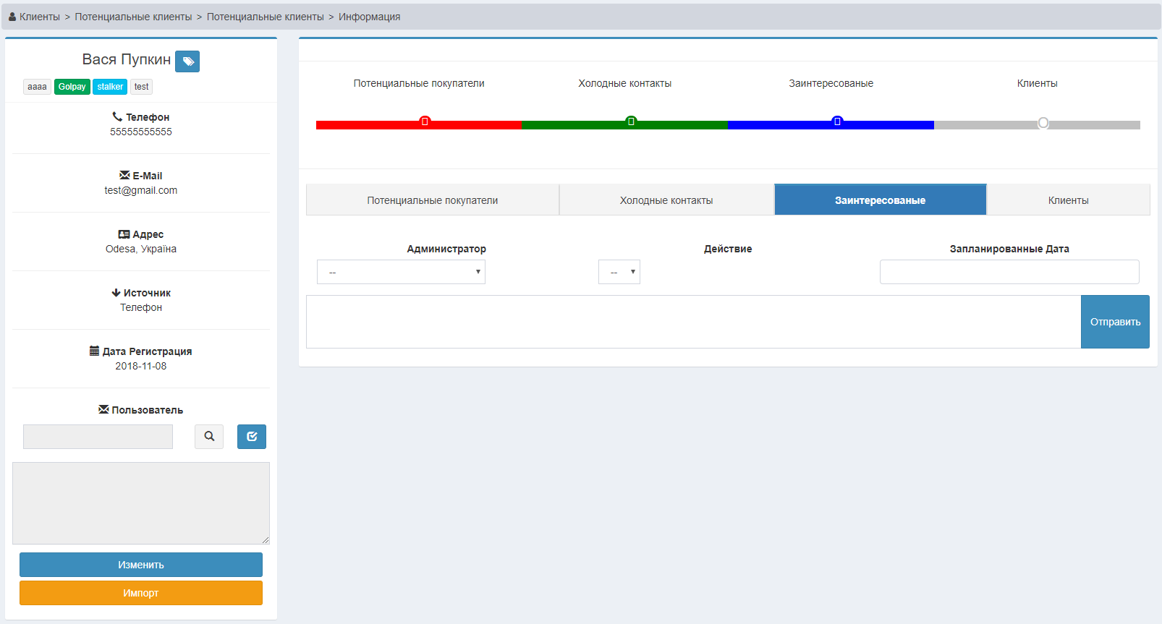
Task: Click the Пользователь search text field
Action: pyautogui.click(x=98, y=437)
